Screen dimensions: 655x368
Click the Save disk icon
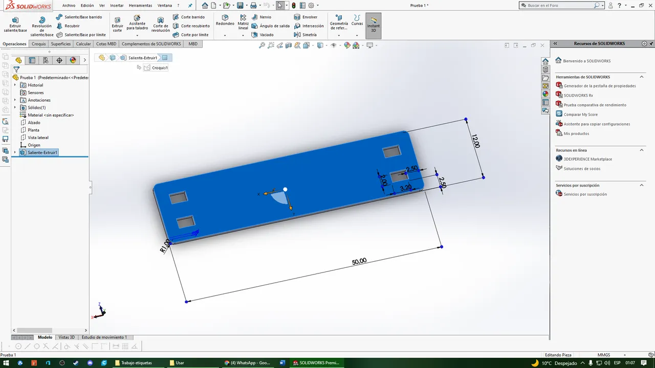tap(240, 6)
